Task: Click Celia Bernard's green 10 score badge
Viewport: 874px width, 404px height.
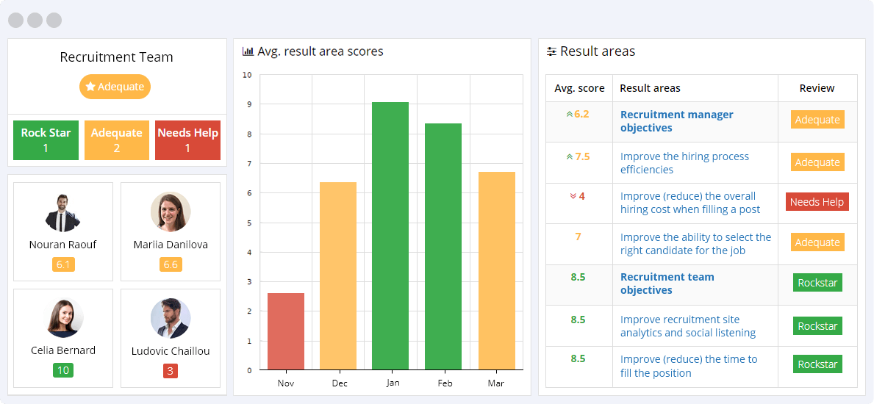Action: pyautogui.click(x=63, y=370)
